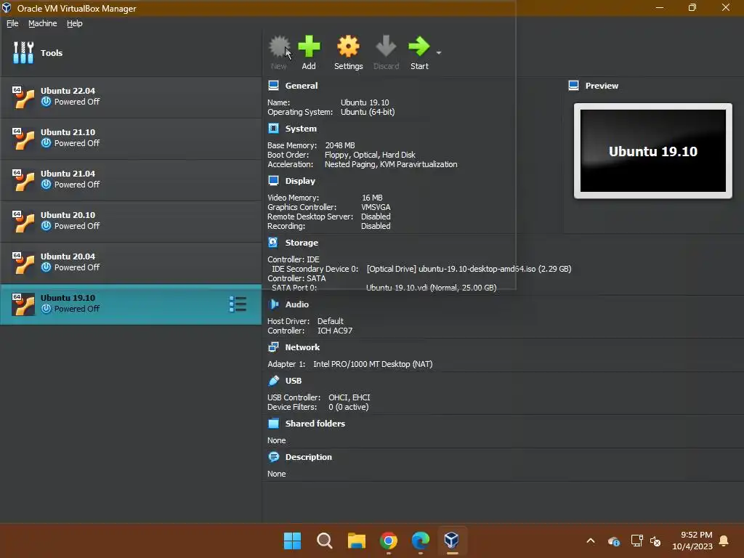Click the VMSVGA graphics controller value
744x558 pixels.
376,207
